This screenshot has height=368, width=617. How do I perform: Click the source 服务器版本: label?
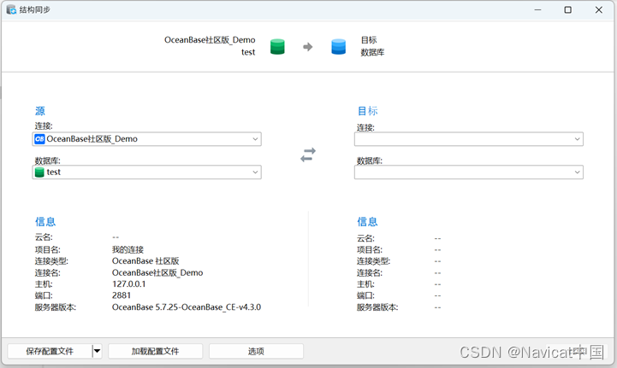55,307
